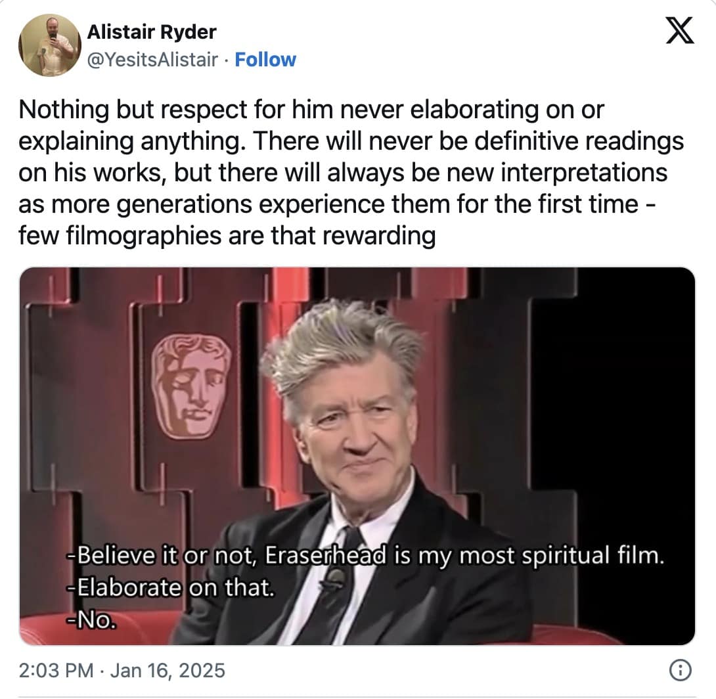Open the embedded interview image
Screen dimensions: 716x699
point(357,456)
